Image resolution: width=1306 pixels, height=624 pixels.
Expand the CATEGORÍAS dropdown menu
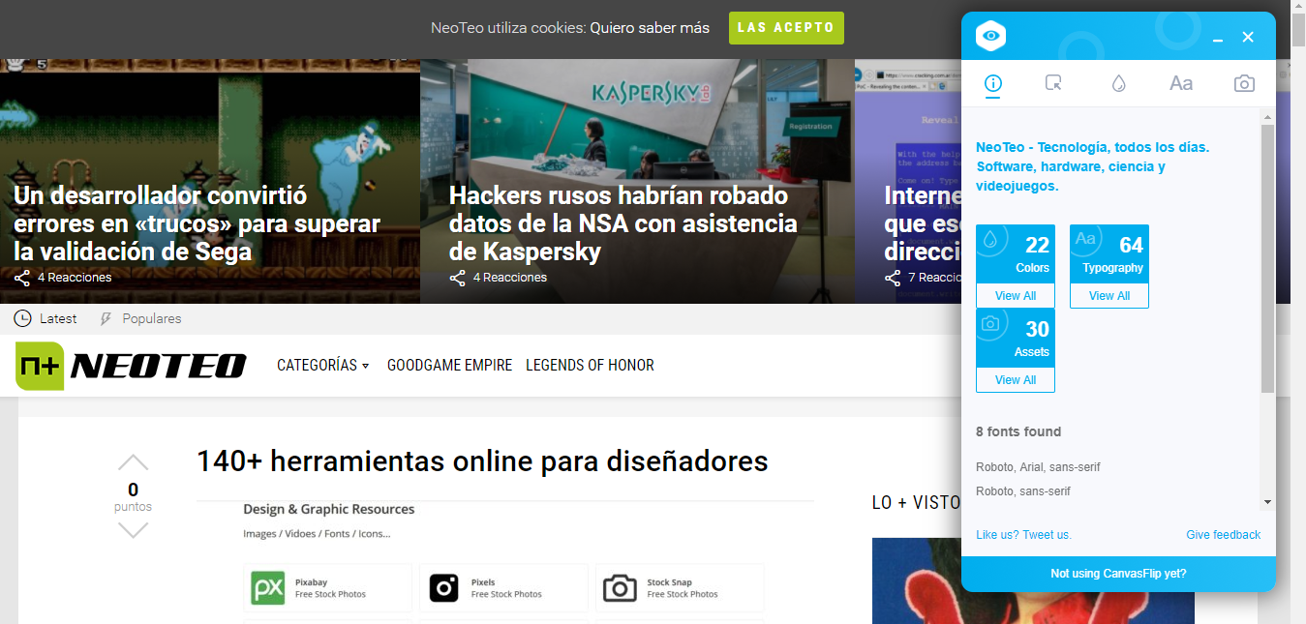pos(323,366)
